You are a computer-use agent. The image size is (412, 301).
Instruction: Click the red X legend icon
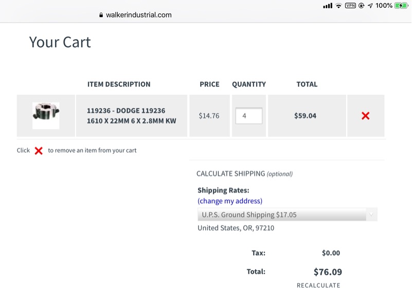tap(39, 151)
